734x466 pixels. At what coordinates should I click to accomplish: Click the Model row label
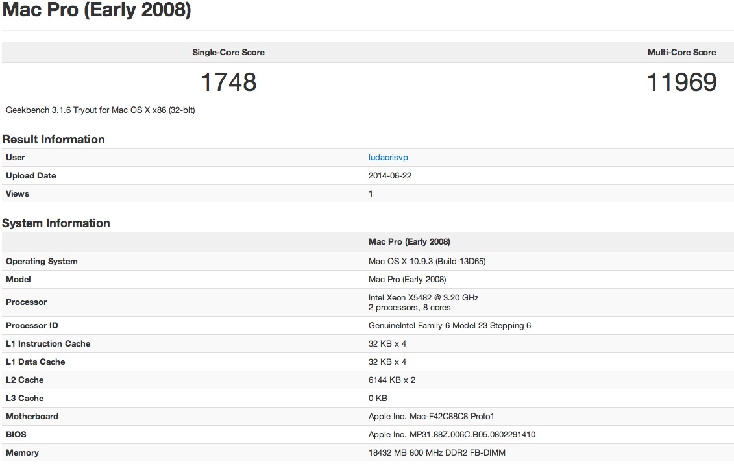tap(18, 280)
